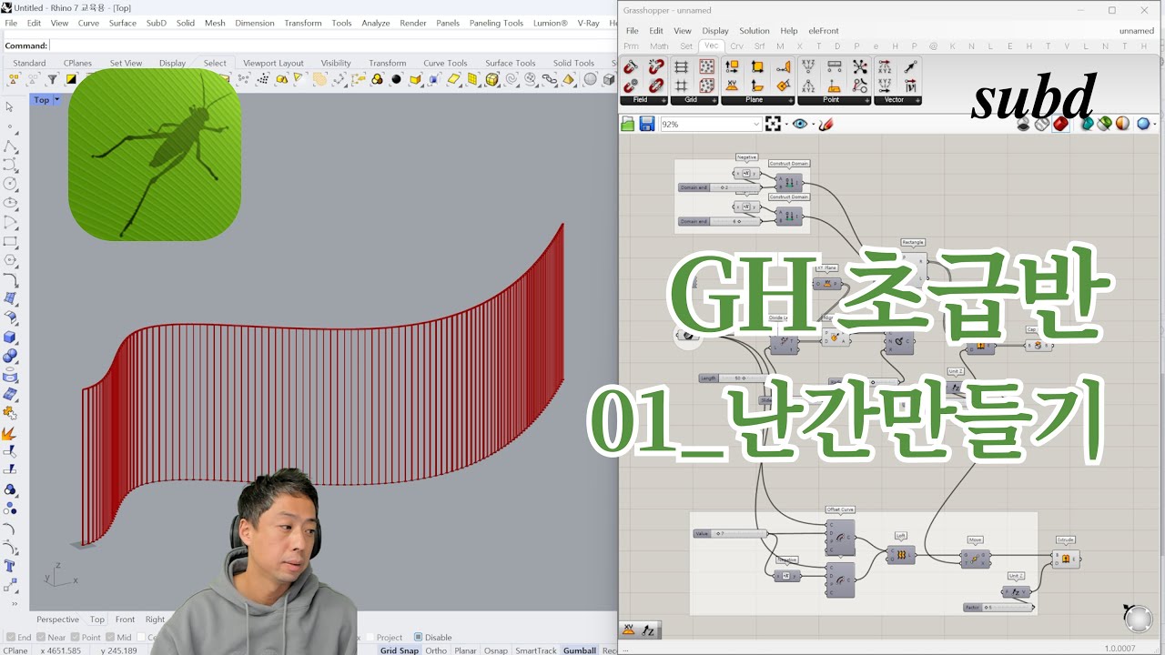1165x655 pixels.
Task: Click CPlane in the status bar
Action: pos(15,650)
